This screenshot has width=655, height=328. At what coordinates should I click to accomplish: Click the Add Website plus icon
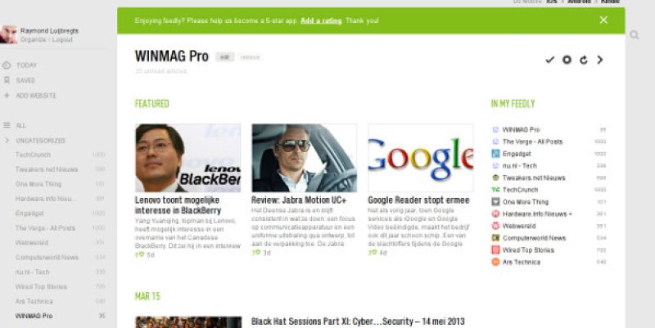[x=7, y=95]
